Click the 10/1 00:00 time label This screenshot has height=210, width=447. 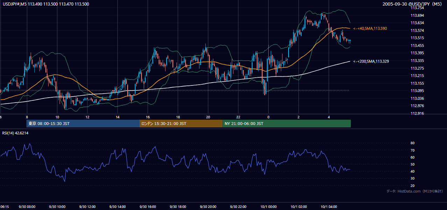(x=268, y=206)
